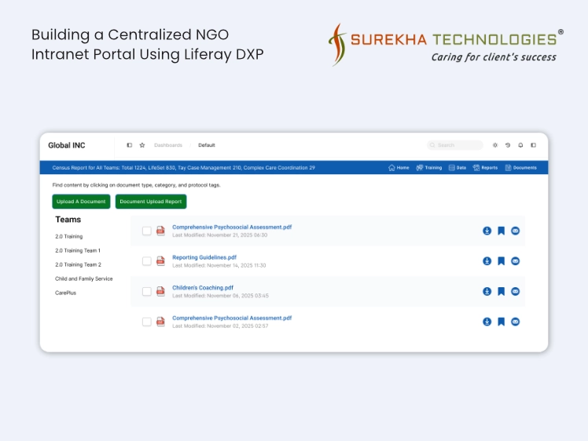
Task: Select the 2.0 Training Team 1 entry
Action: click(x=78, y=251)
